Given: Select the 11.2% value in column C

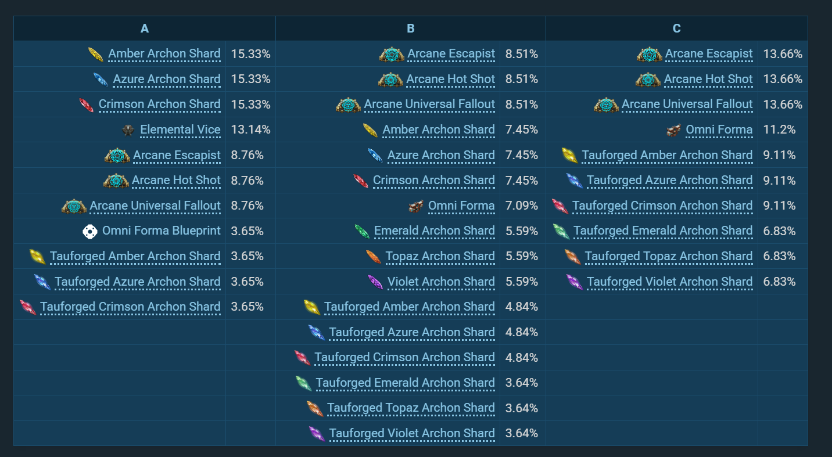Looking at the screenshot, I should pyautogui.click(x=779, y=130).
